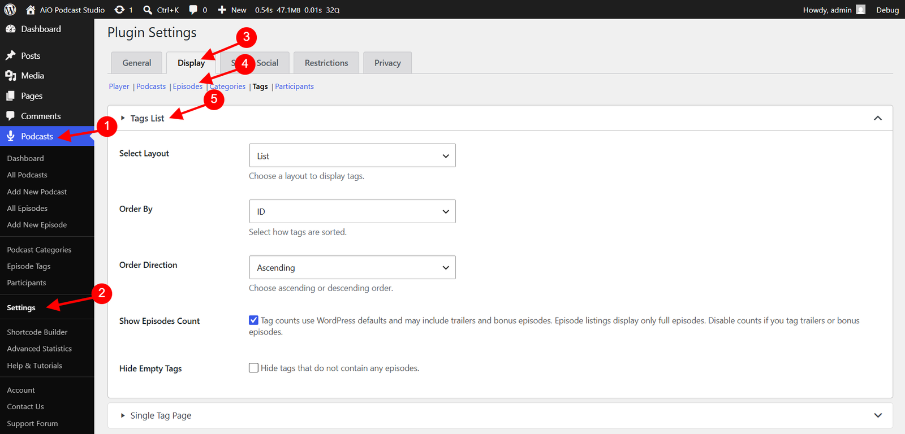This screenshot has height=434, width=905.
Task: Open the Privacy tab
Action: point(387,63)
